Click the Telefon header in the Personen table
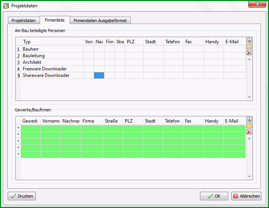This screenshot has width=269, height=208. coord(173,42)
